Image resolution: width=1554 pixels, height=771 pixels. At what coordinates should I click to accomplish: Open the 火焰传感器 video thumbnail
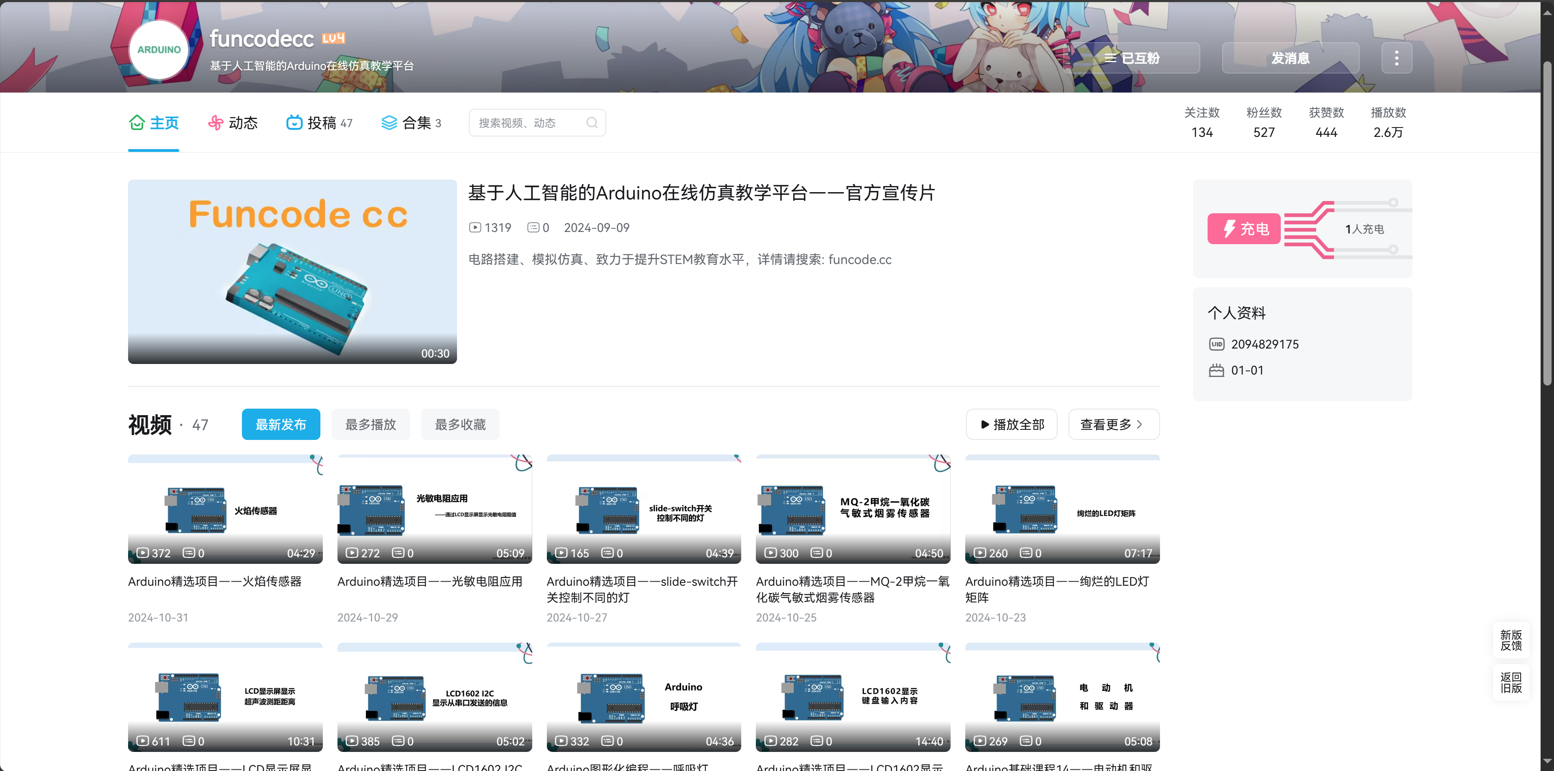click(225, 509)
